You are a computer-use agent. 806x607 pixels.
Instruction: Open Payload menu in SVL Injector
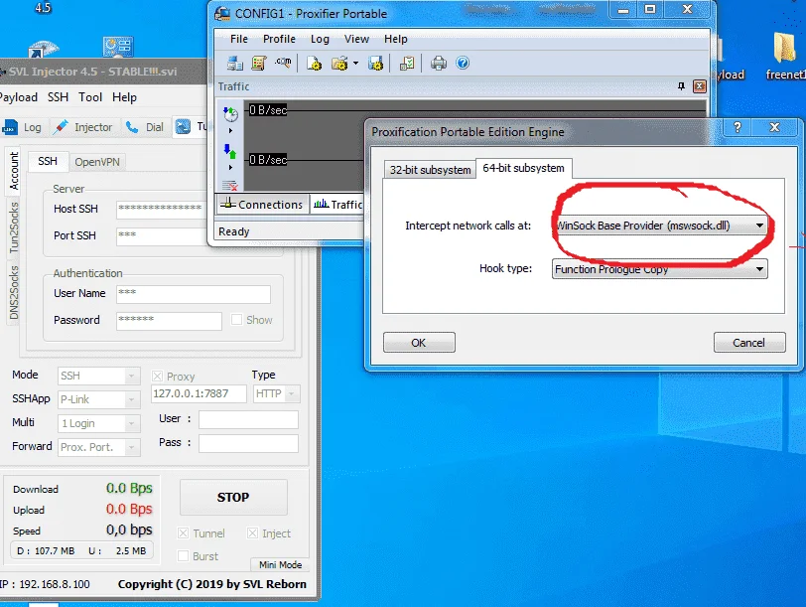pos(19,97)
